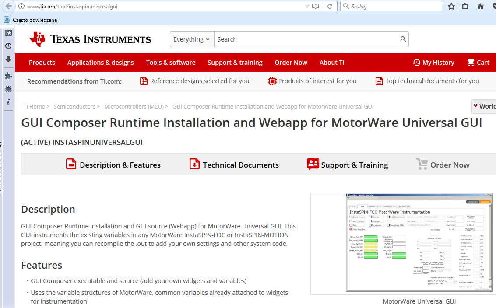Screen dimensions: 496x308
Task: Open Products of interest for you link
Action: (x=317, y=81)
